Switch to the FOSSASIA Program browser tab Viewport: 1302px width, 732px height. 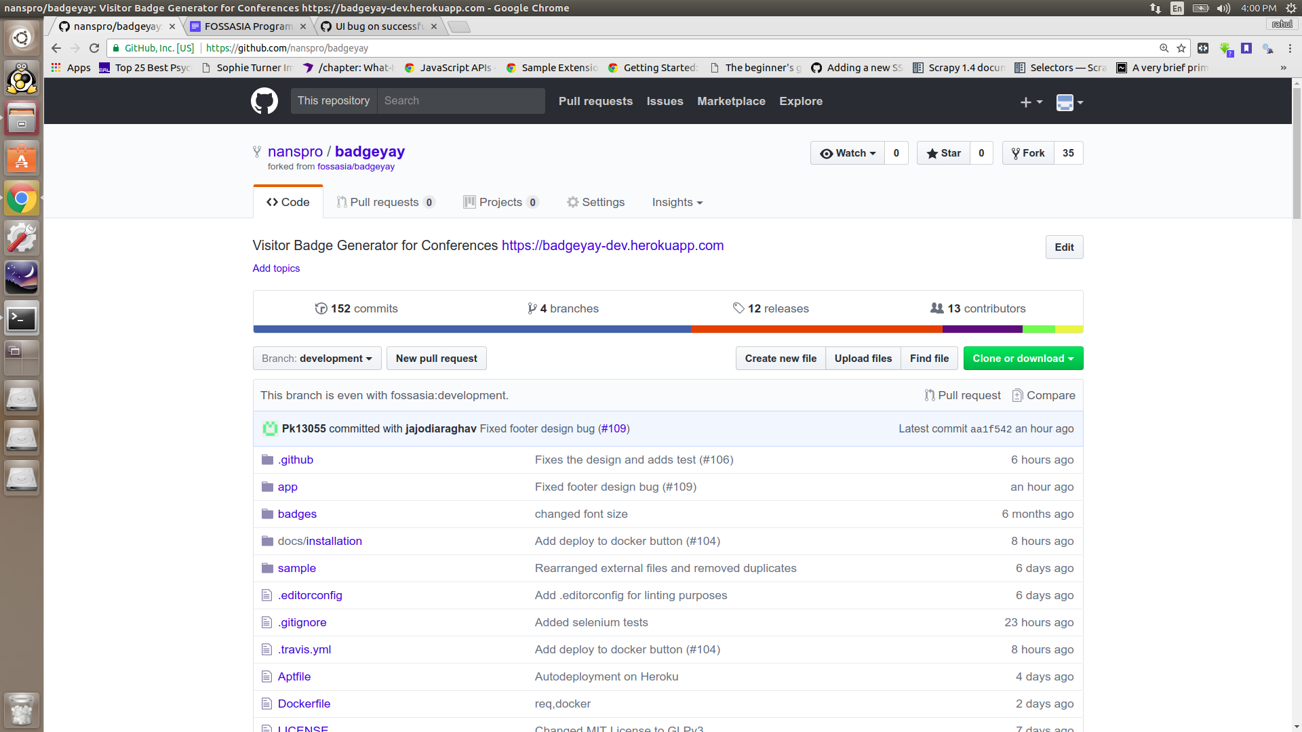248,26
